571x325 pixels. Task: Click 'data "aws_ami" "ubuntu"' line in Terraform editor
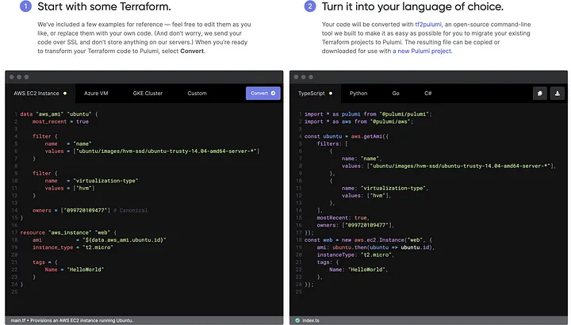[59, 114]
